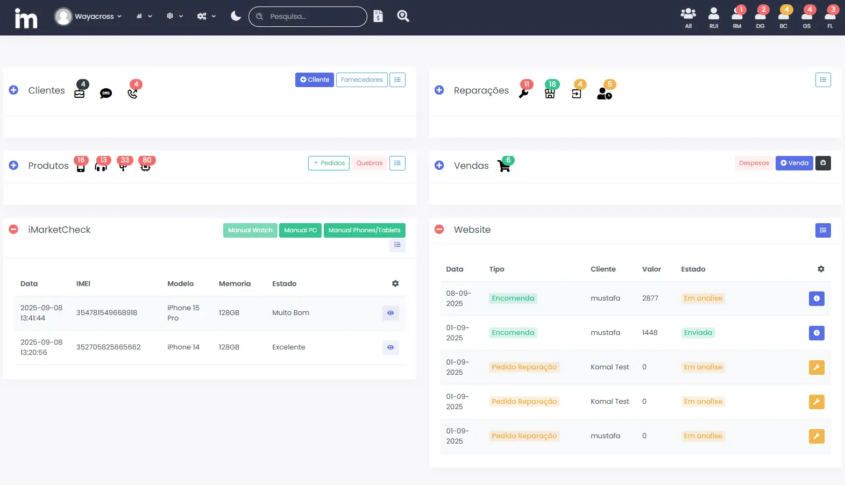Viewport: 845px width, 485px height.
Task: Click info button for the 2877 Encomenda row
Action: pyautogui.click(x=816, y=298)
